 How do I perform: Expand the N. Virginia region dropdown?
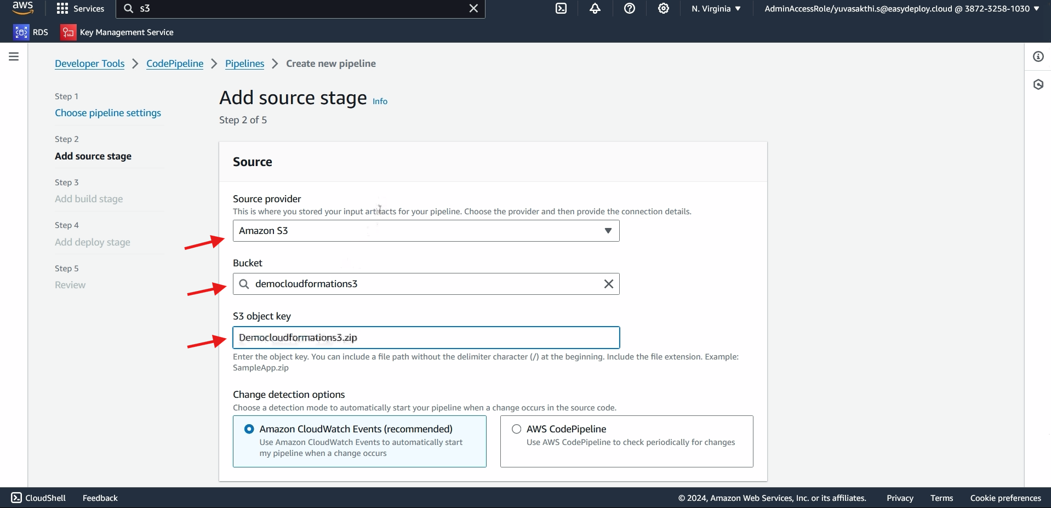coord(716,9)
